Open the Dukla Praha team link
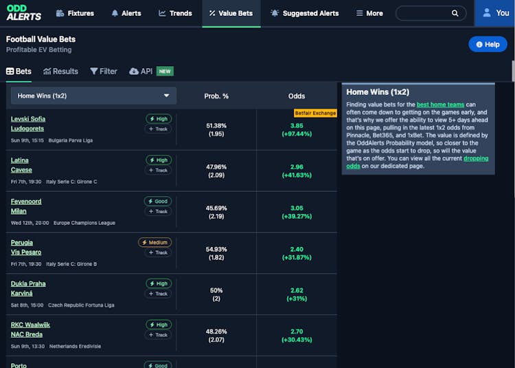 point(28,283)
